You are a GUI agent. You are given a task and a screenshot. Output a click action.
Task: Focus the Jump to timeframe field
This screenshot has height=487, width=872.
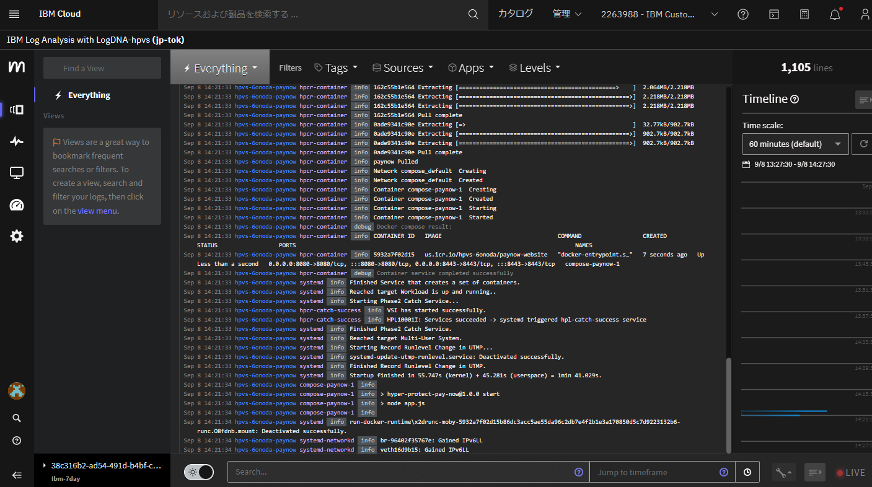click(662, 472)
